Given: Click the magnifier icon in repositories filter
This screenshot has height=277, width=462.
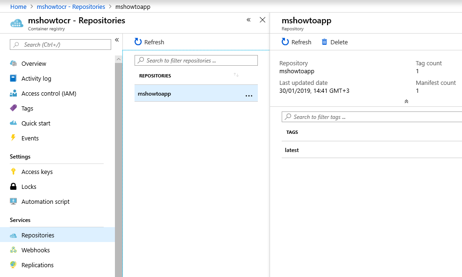Looking at the screenshot, I should [x=141, y=60].
